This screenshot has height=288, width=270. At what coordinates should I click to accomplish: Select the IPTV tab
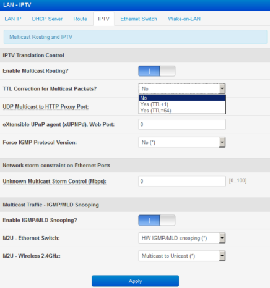103,19
